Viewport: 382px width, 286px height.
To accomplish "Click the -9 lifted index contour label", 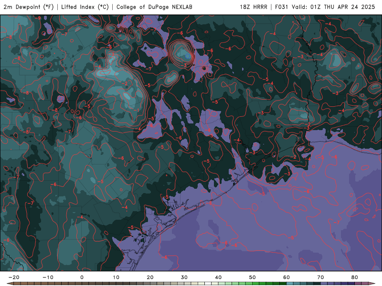I will click(x=38, y=18).
